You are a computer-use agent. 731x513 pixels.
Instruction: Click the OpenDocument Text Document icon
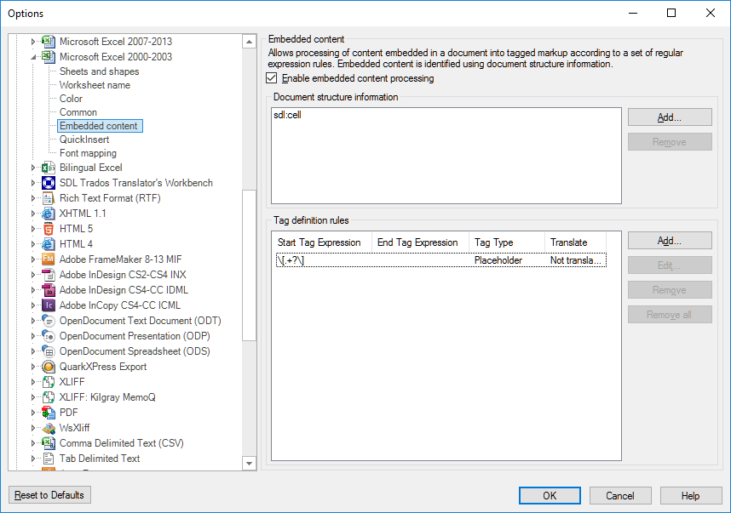[49, 321]
